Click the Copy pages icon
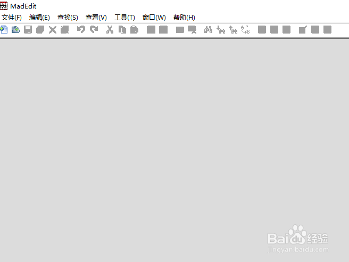This screenshot has width=349, height=262. coord(122,30)
